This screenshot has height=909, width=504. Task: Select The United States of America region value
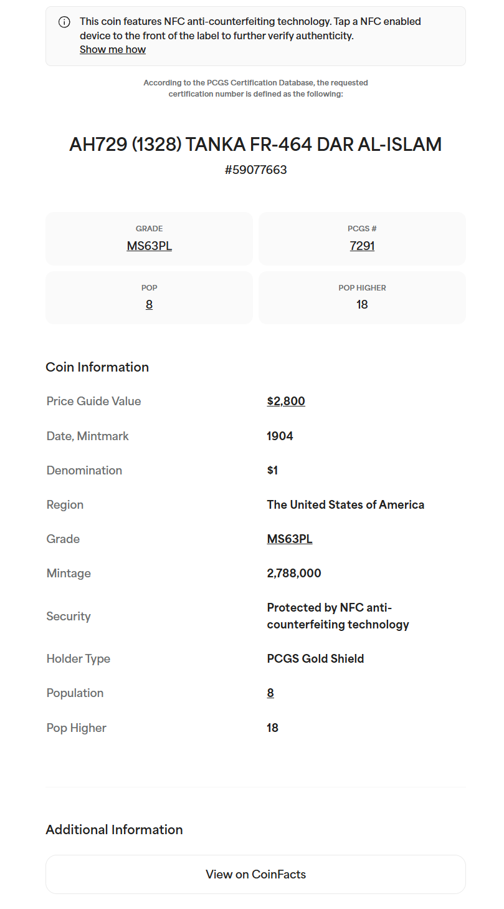pyautogui.click(x=345, y=504)
